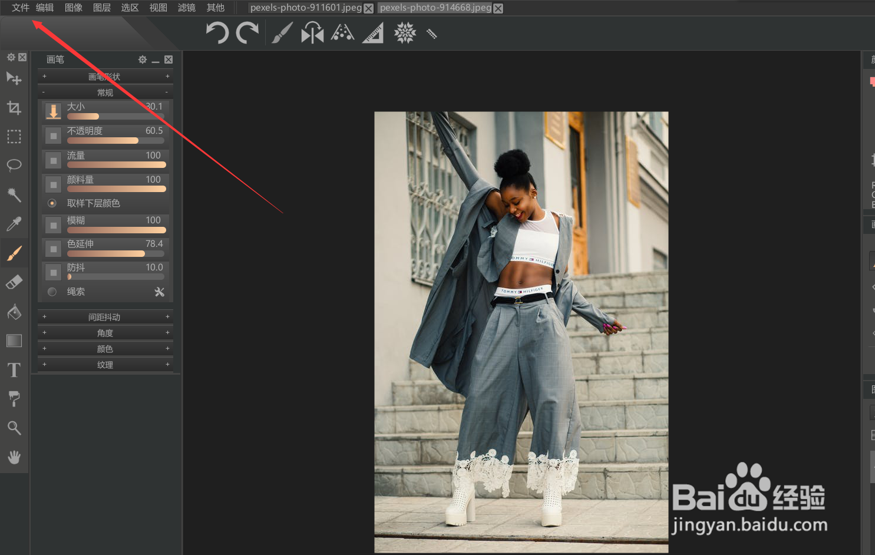
Task: Toggle pressure box for 不透明度
Action: (53, 136)
